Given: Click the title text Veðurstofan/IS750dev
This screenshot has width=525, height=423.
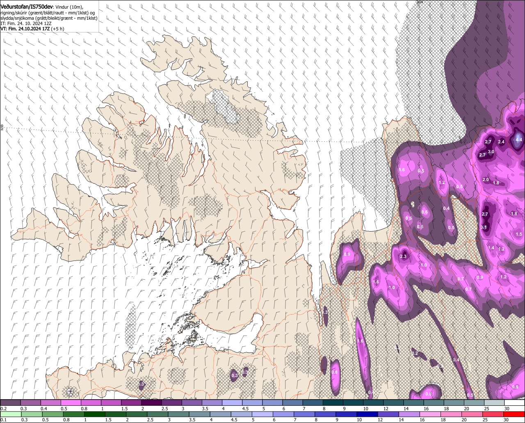Looking at the screenshot, I should pos(27,7).
